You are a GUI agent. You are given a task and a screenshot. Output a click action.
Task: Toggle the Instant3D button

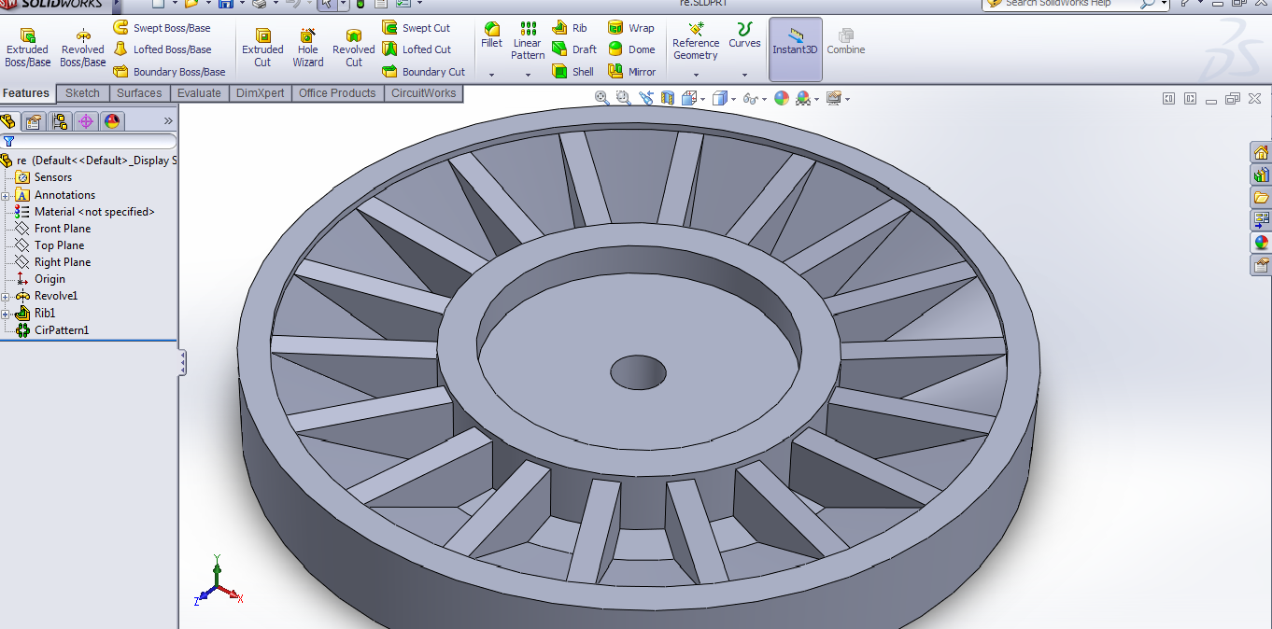coord(796,49)
